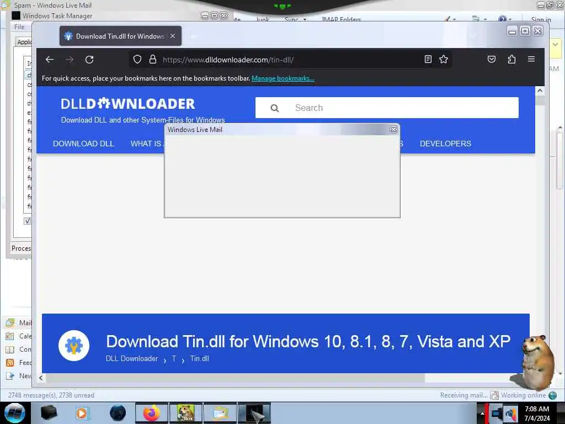Click the DLL Downloader breadcrumb link

tap(132, 359)
